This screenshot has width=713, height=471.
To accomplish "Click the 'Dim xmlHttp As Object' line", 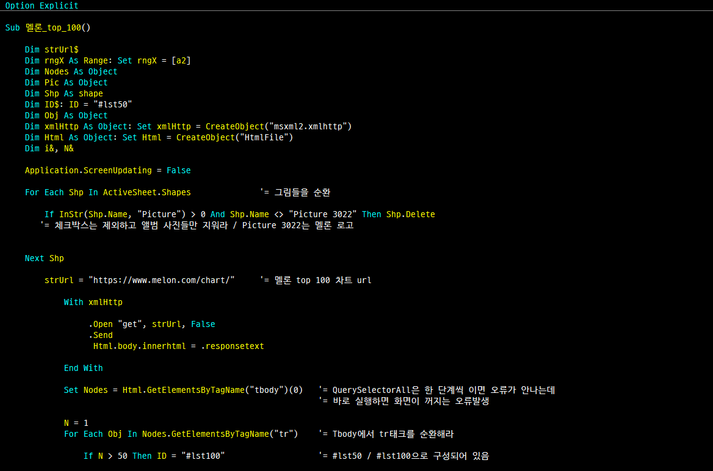I will point(188,126).
